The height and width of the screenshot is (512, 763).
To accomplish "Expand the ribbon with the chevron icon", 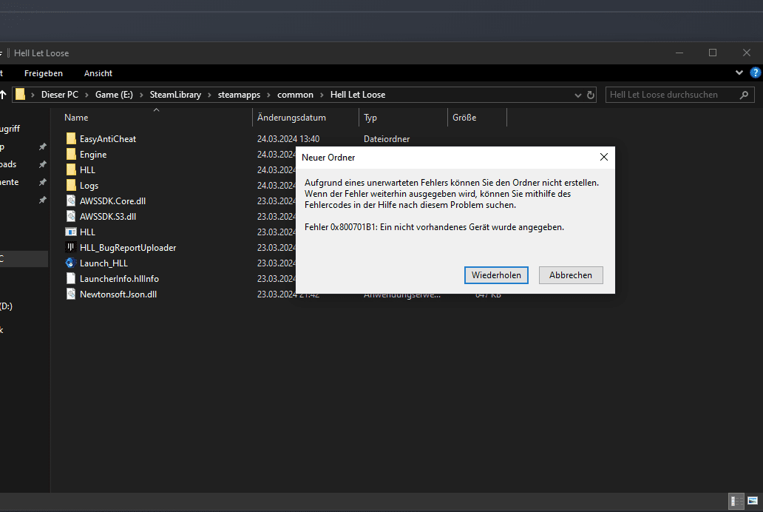I will (739, 73).
